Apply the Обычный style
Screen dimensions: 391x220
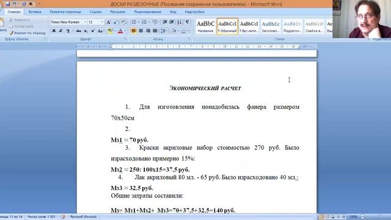[227, 26]
